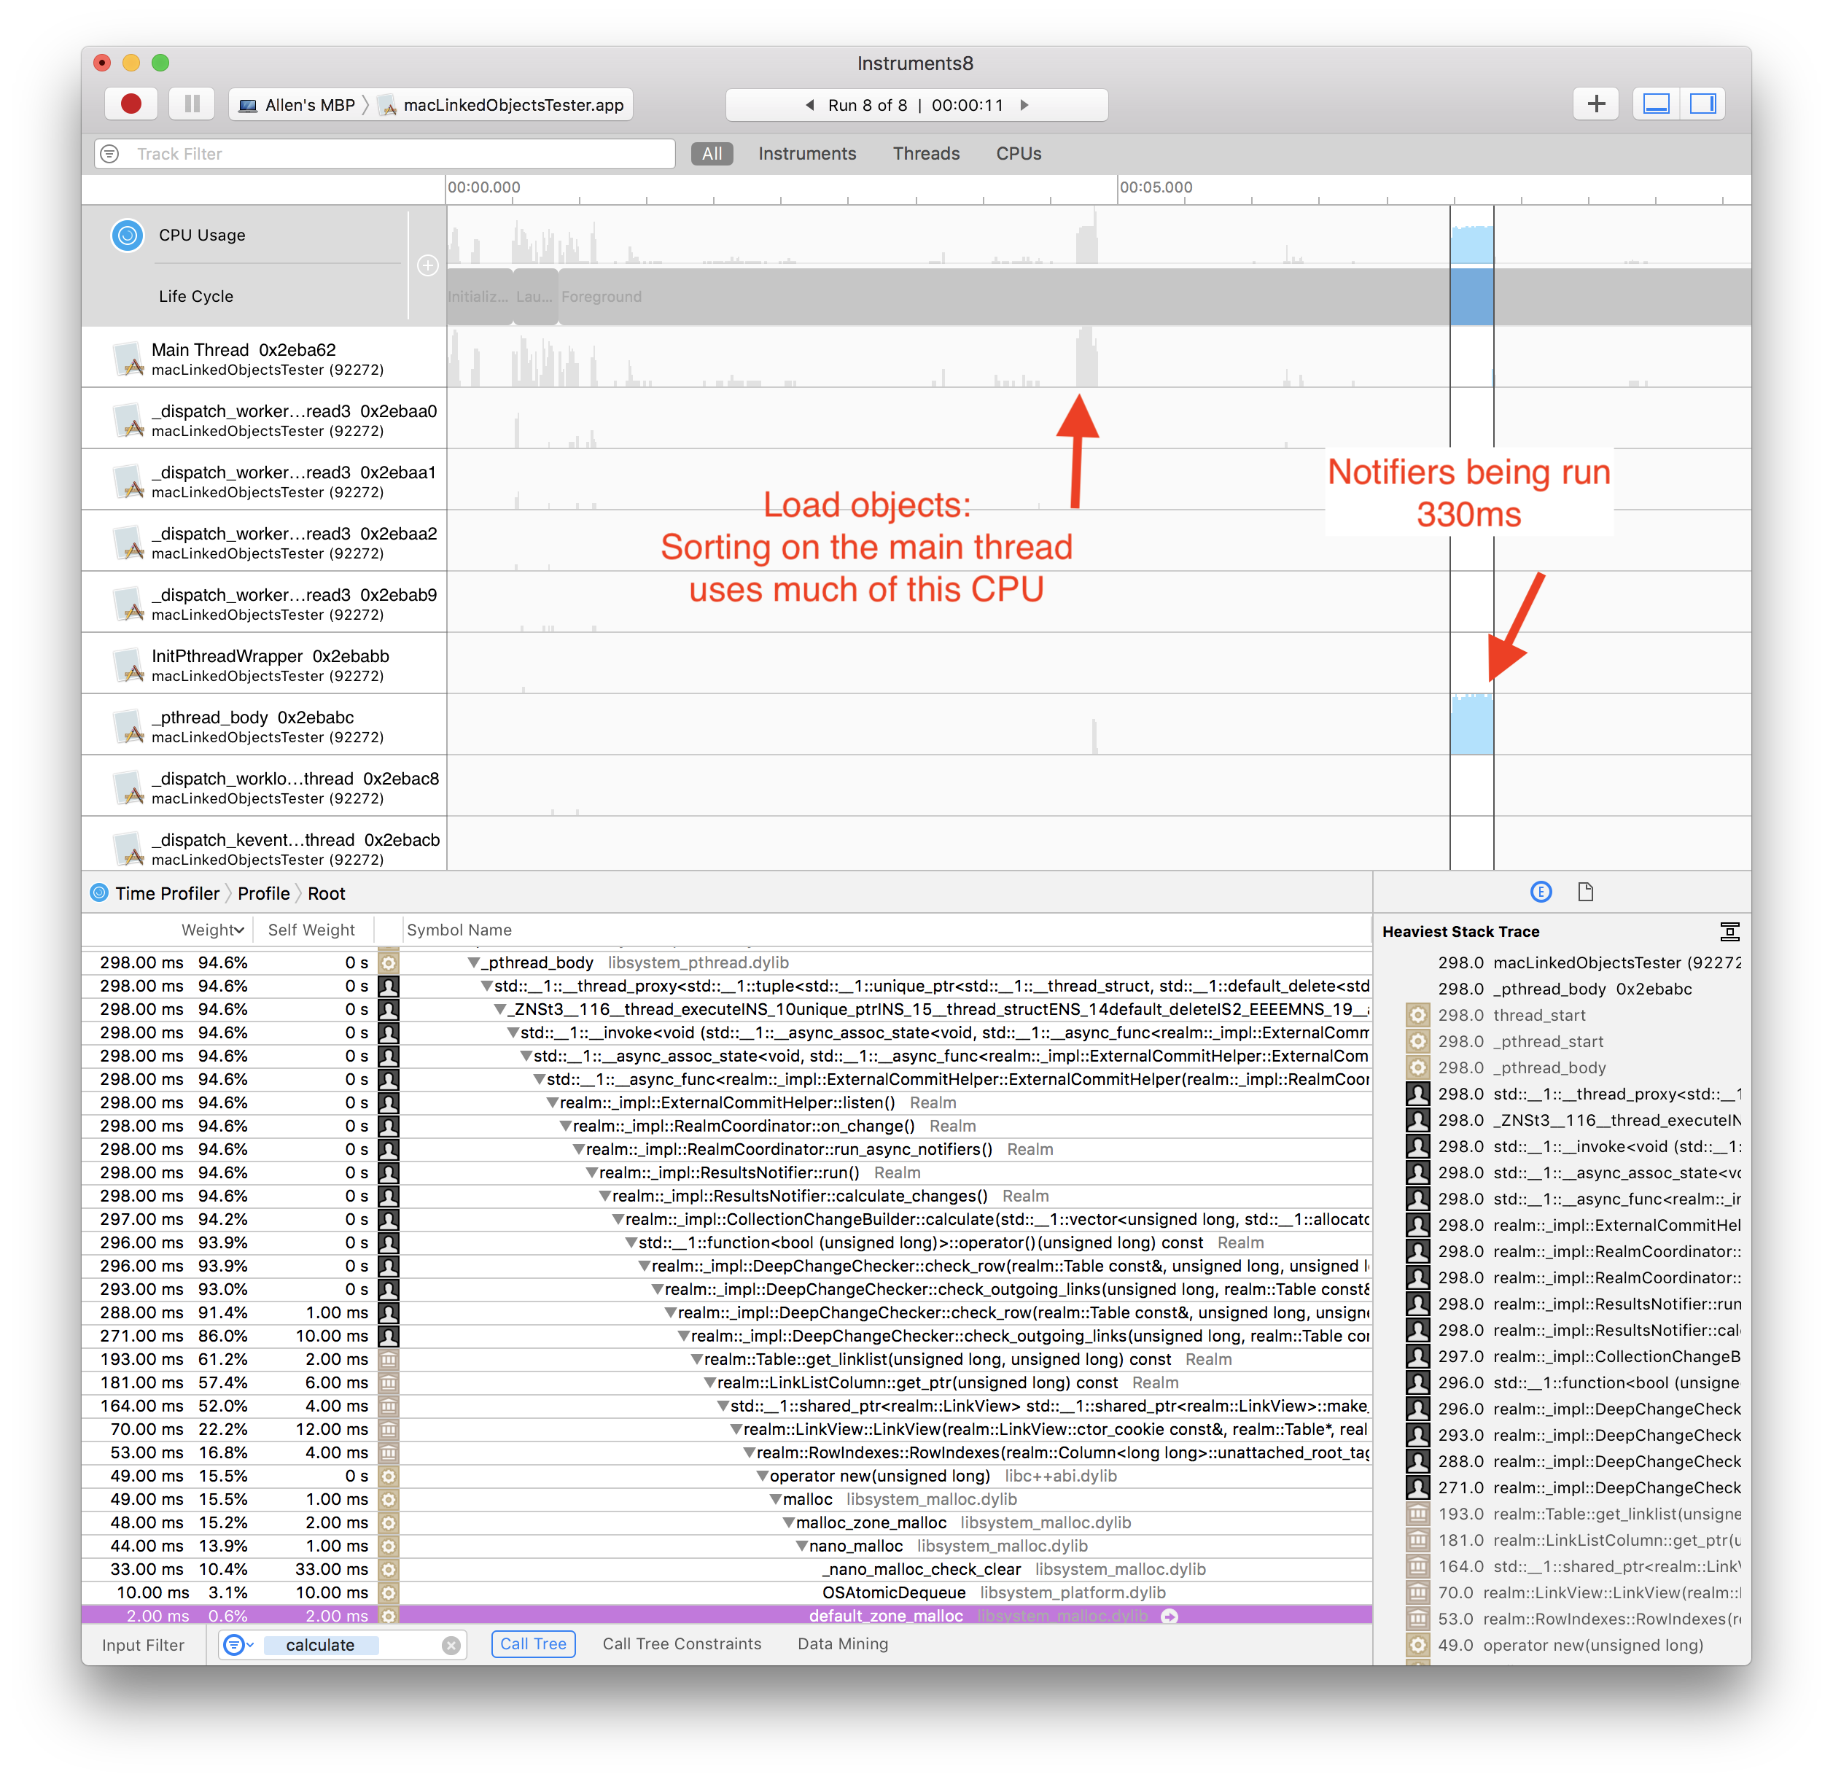
Task: Click the CPU Usage instrument icon
Action: pyautogui.click(x=128, y=235)
